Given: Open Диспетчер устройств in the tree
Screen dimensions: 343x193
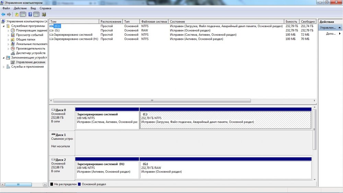Looking at the screenshot, I should click(x=30, y=53).
